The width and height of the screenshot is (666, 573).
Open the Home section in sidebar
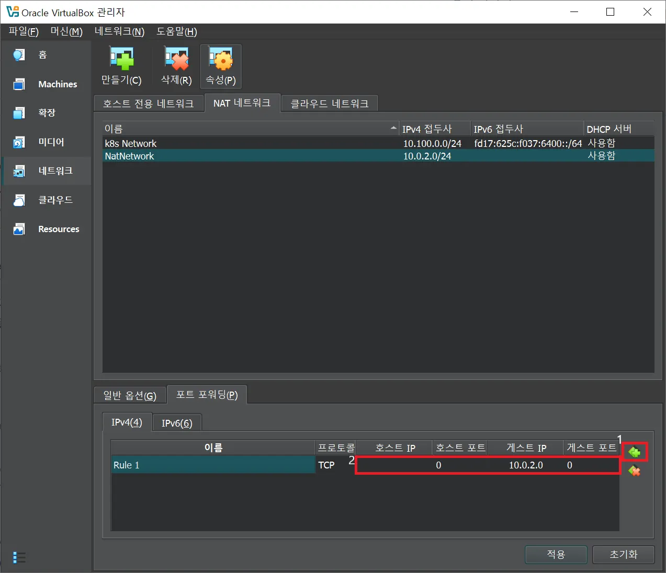tap(46, 54)
